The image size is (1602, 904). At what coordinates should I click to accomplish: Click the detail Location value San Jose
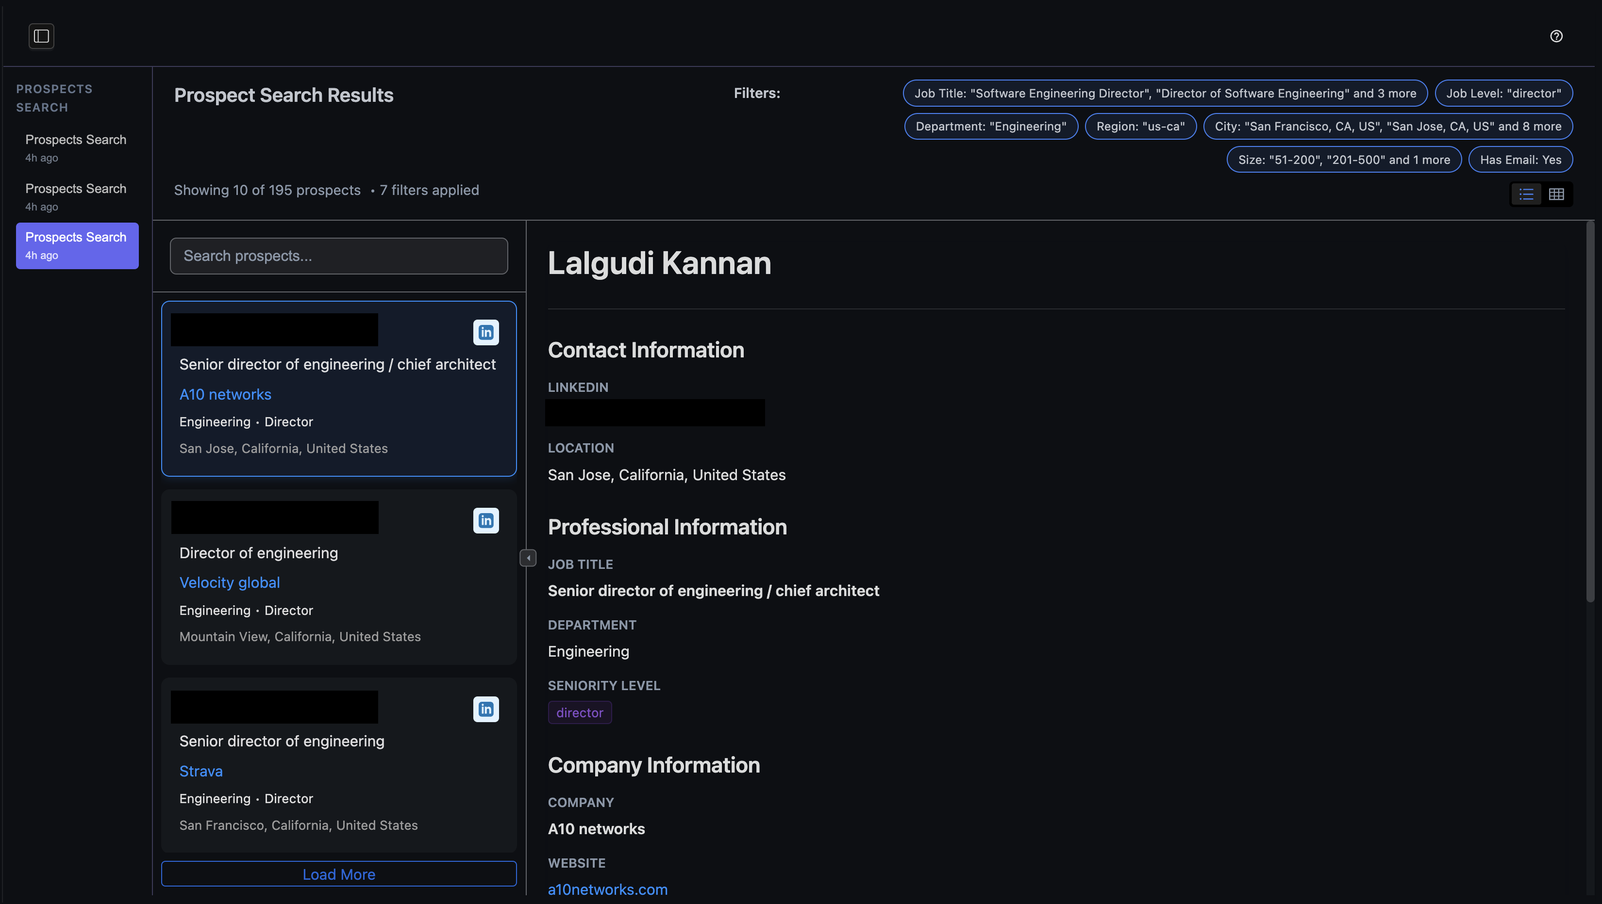tap(667, 475)
